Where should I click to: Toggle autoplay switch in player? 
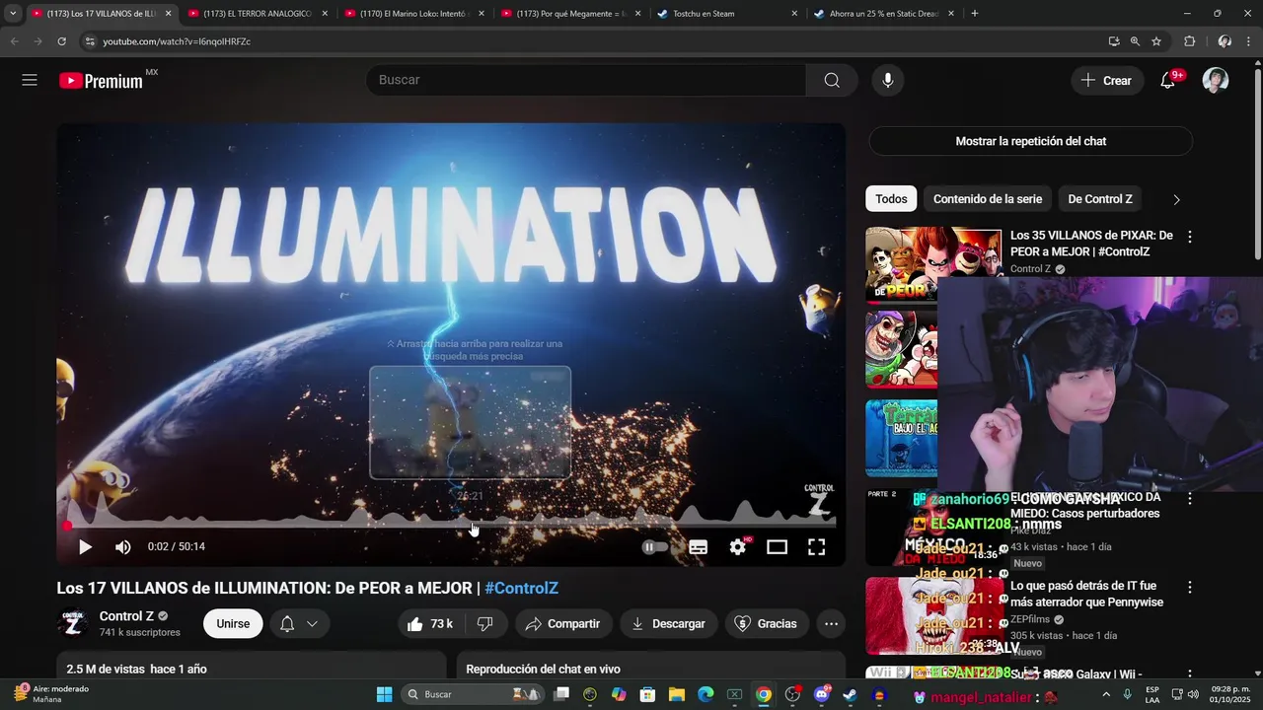coord(655,546)
